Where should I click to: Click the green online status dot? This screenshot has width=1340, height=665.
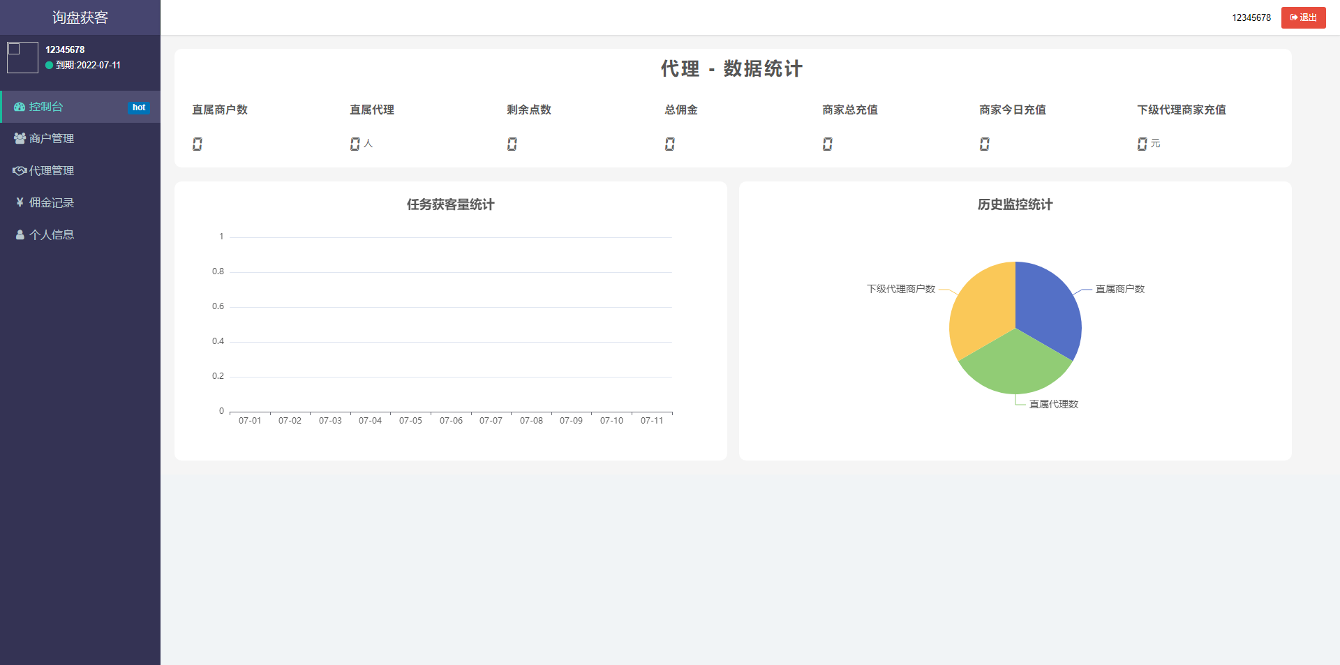tap(49, 66)
